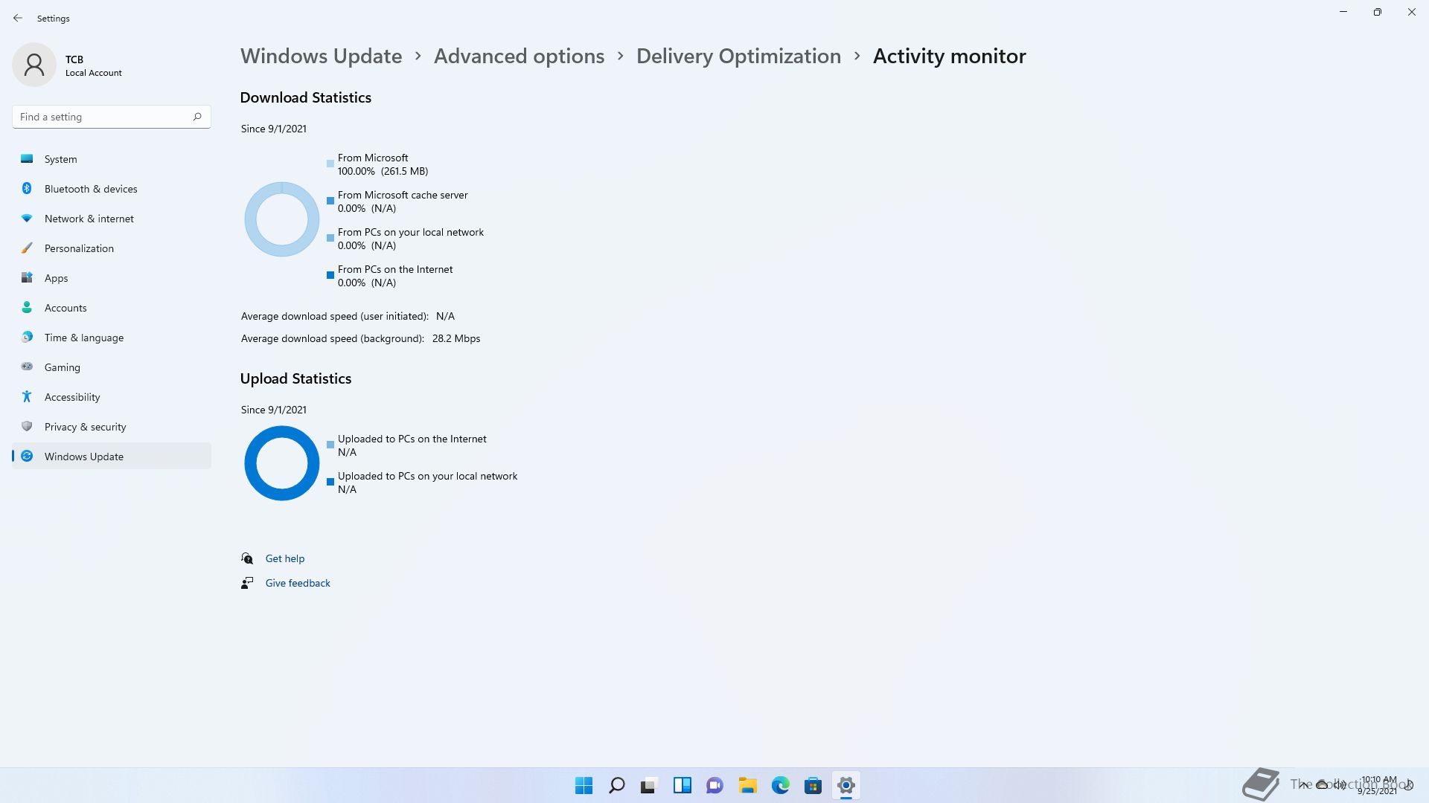Open Task View in the taskbar

[x=649, y=785]
